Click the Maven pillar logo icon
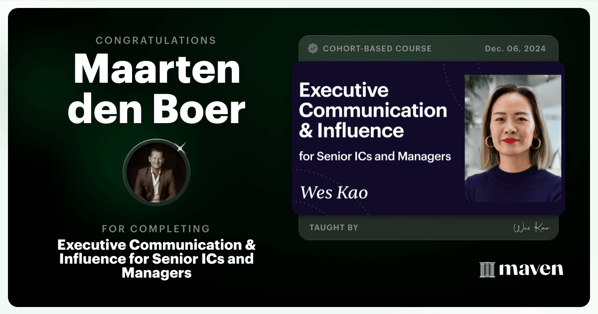Image resolution: width=598 pixels, height=314 pixels. click(487, 270)
